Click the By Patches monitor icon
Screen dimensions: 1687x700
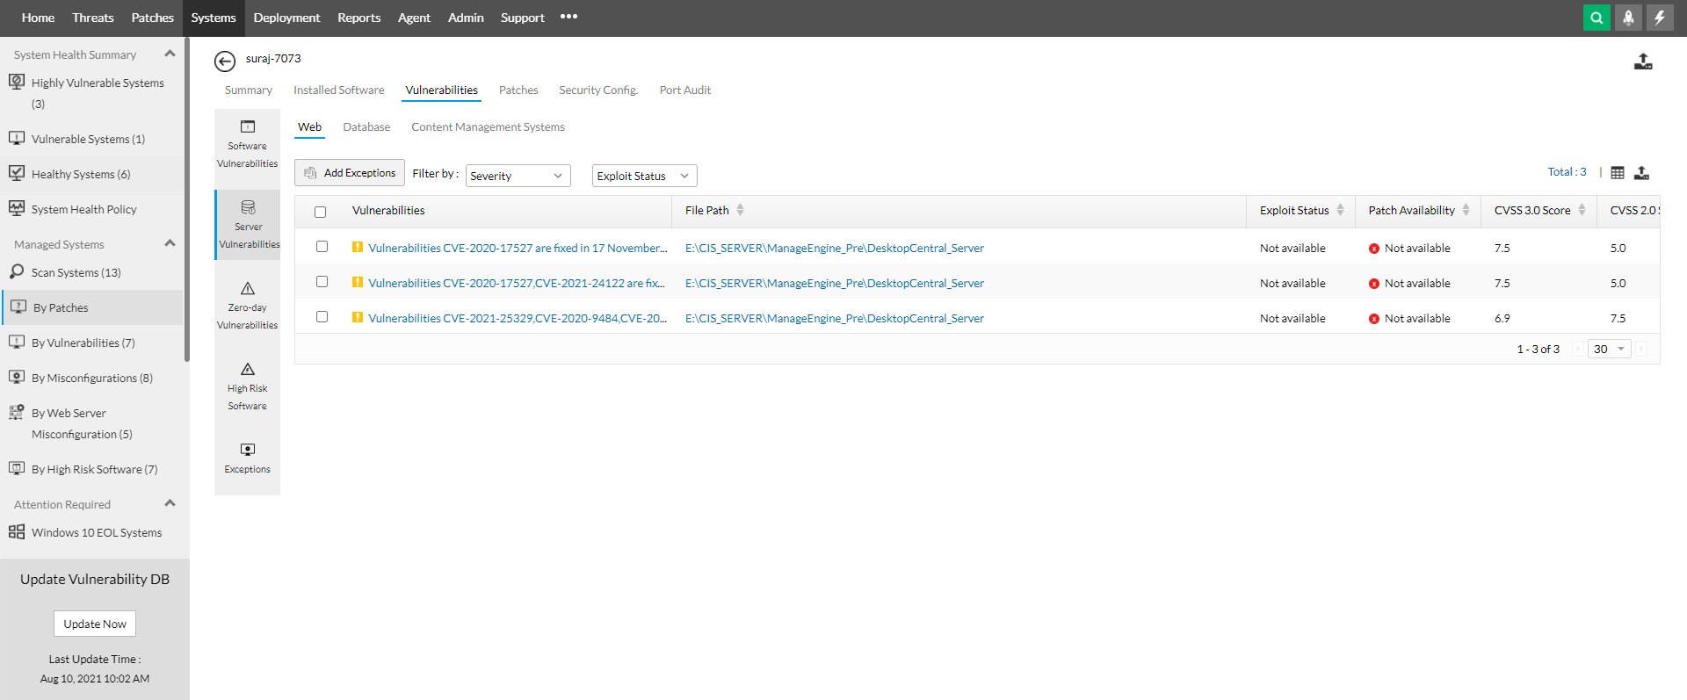click(18, 307)
